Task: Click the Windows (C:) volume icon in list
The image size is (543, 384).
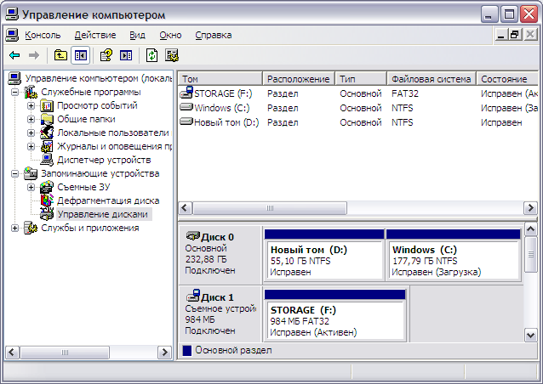Action: pos(186,107)
